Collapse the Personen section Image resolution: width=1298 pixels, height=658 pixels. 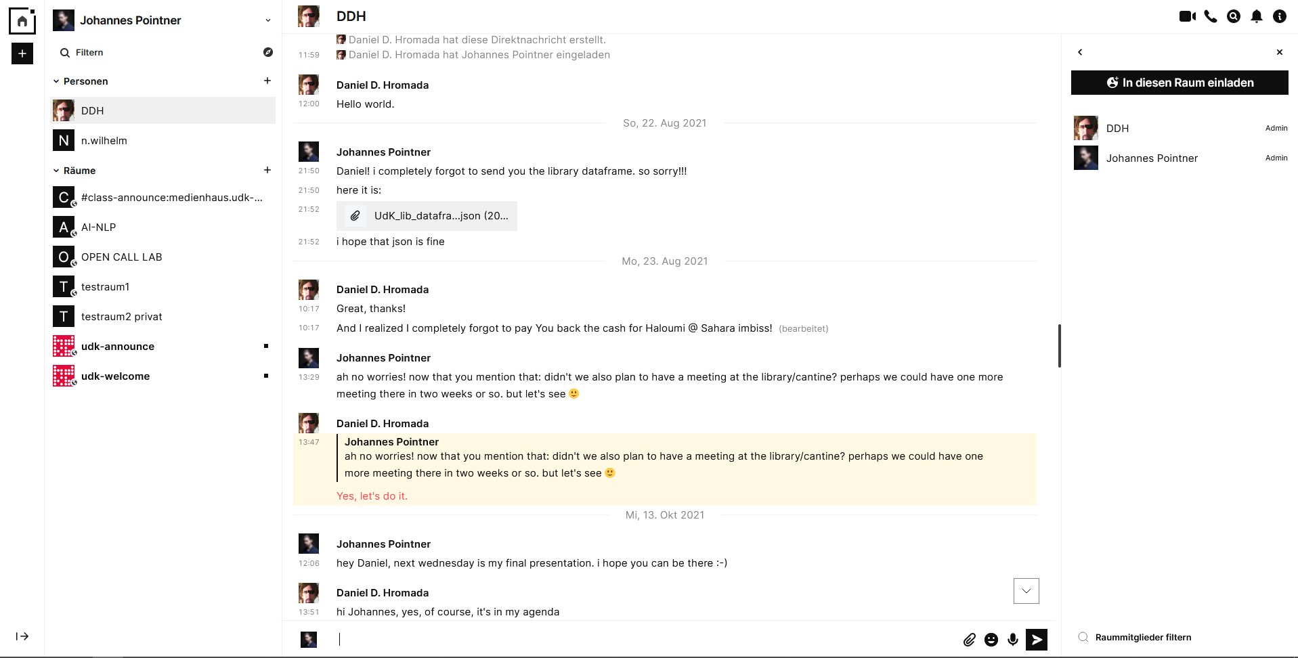click(x=56, y=81)
